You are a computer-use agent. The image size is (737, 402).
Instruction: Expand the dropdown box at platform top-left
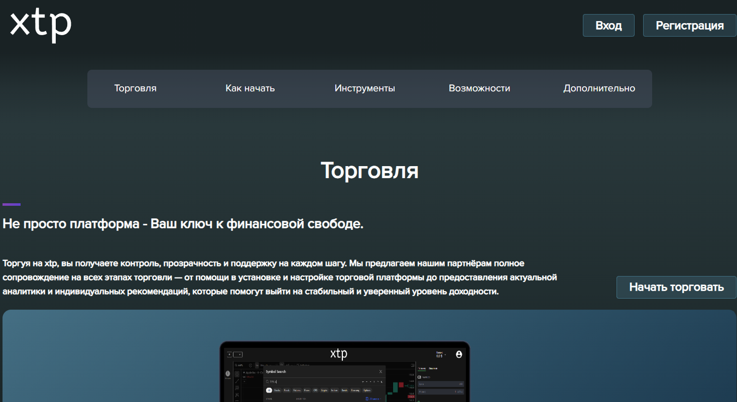[x=238, y=354]
